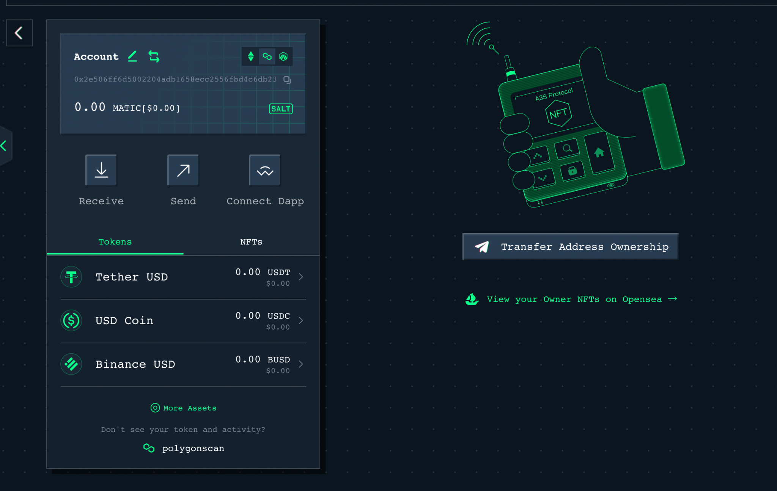This screenshot has height=491, width=777.
Task: Click the back arrow at top left
Action: pyautogui.click(x=19, y=33)
